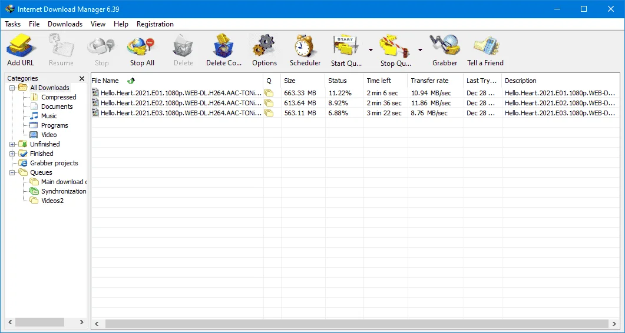Click the categories panel scroll right arrow
625x333 pixels.
tap(81, 322)
